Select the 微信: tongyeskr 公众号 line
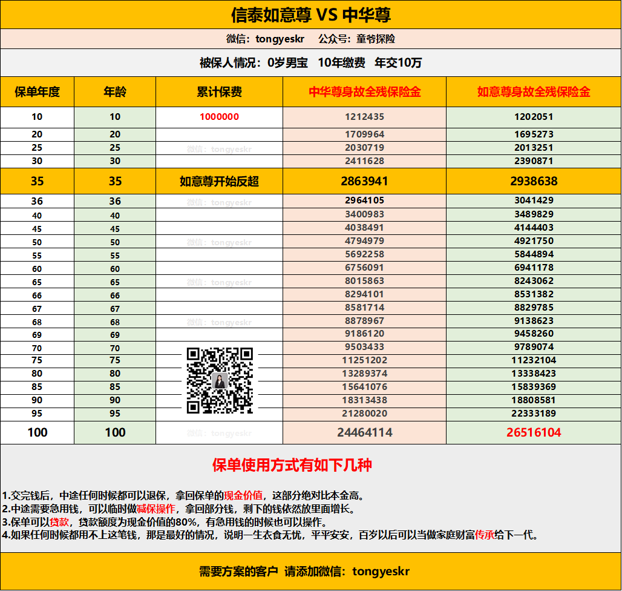Viewport: 622px width, 591px height. (x=310, y=39)
